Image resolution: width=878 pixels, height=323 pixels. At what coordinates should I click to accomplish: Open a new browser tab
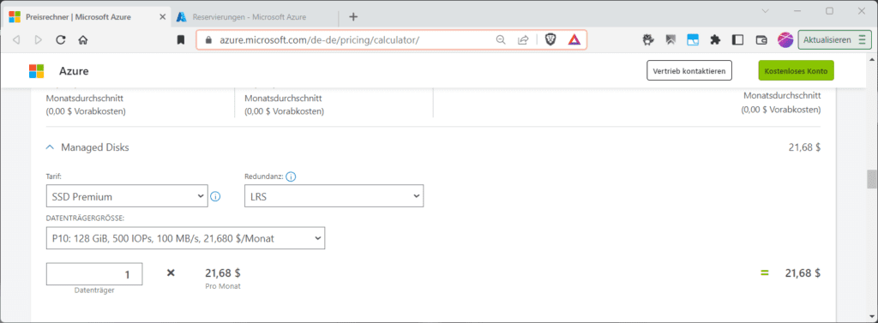point(353,17)
